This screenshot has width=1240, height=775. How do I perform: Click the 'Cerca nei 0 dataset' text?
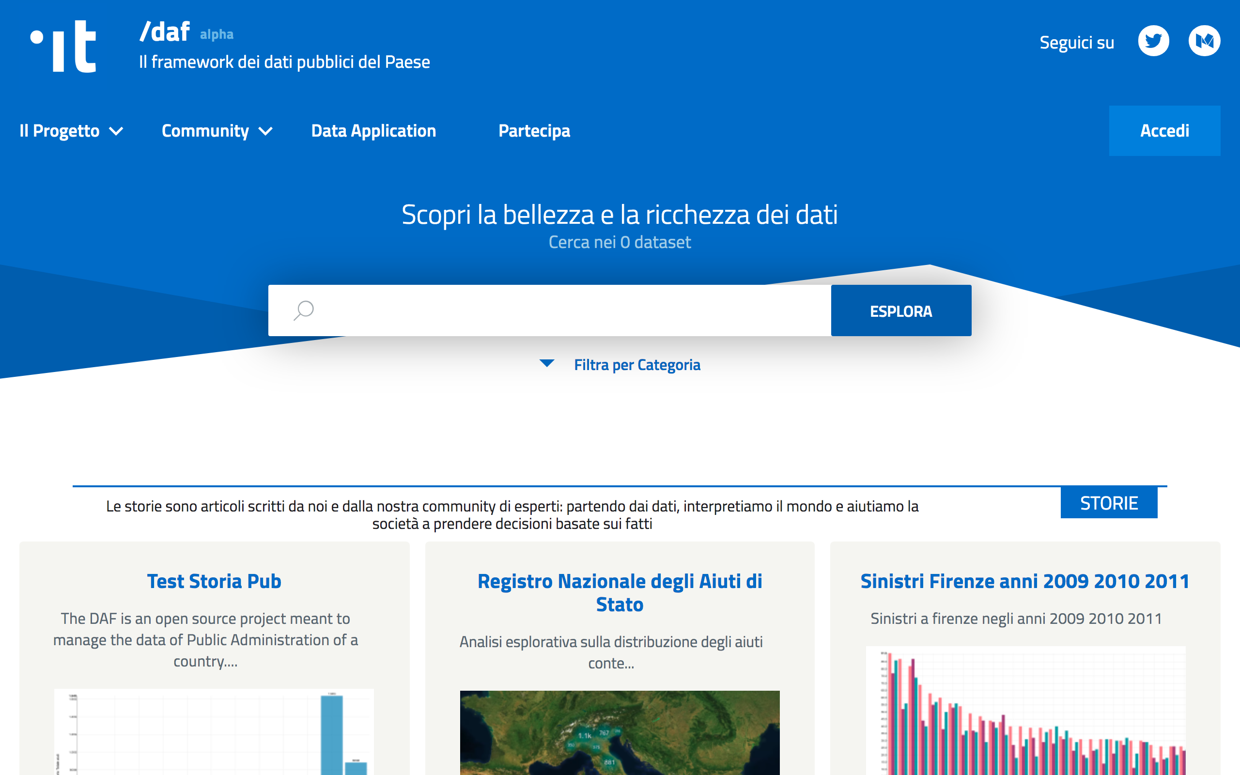pyautogui.click(x=620, y=242)
